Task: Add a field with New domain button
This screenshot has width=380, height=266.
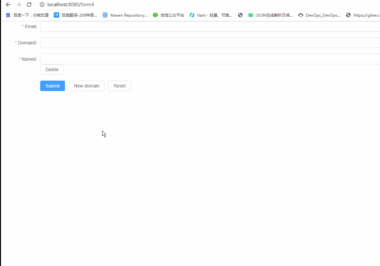Action: [x=87, y=86]
